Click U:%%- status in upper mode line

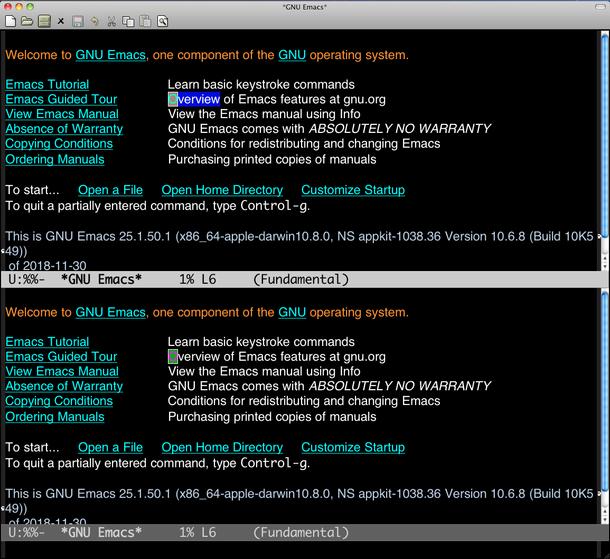26,279
